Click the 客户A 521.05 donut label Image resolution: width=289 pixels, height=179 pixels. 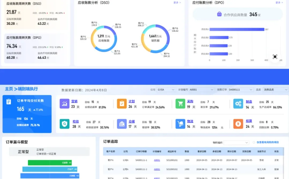117,52
